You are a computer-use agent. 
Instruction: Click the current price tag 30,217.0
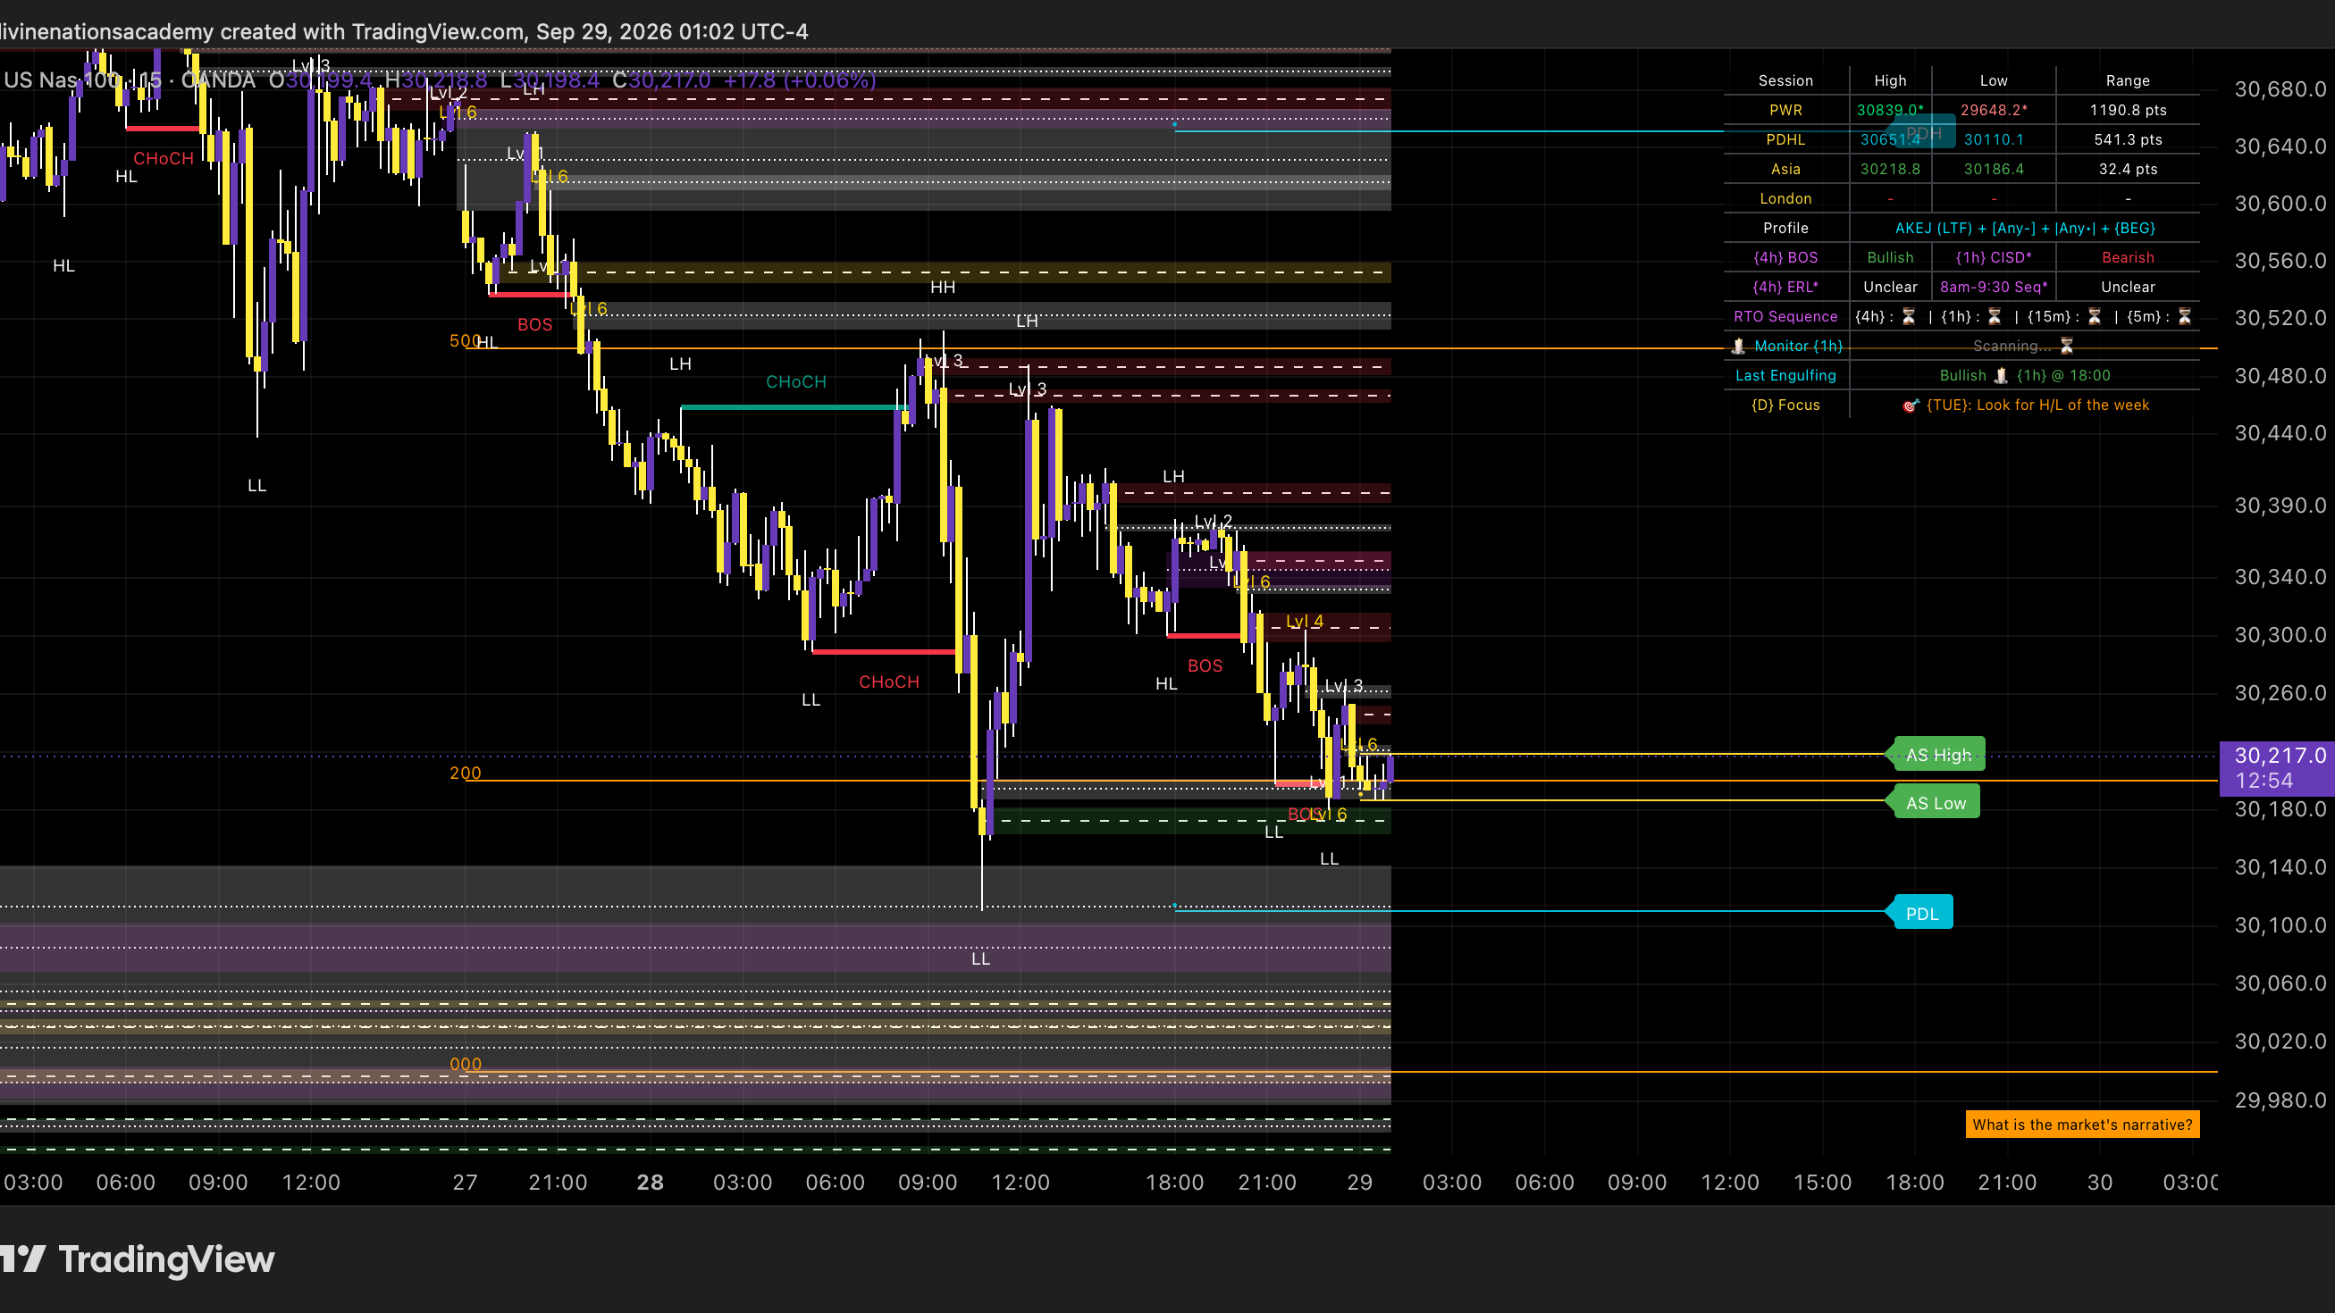click(2277, 767)
